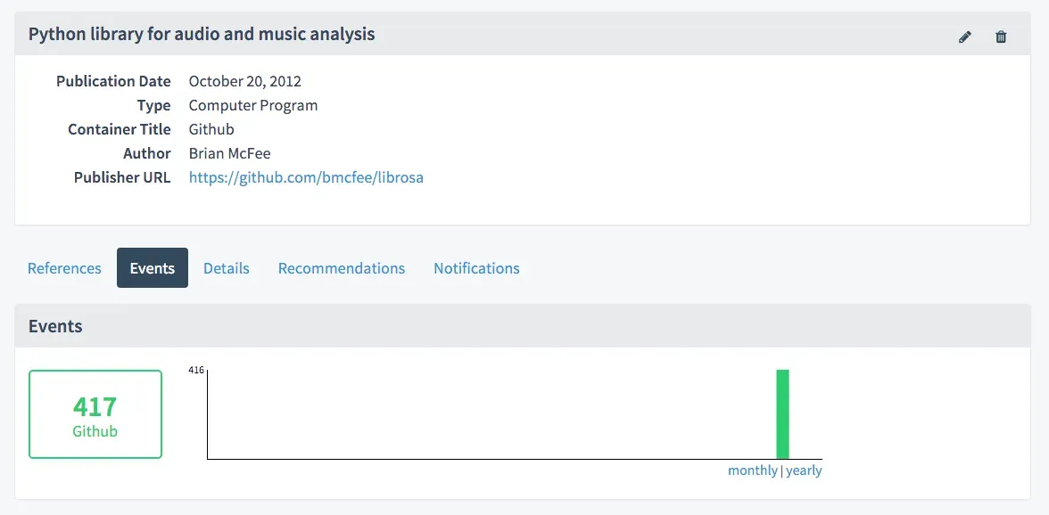Switch chart to yearly view
The image size is (1049, 515).
click(804, 470)
